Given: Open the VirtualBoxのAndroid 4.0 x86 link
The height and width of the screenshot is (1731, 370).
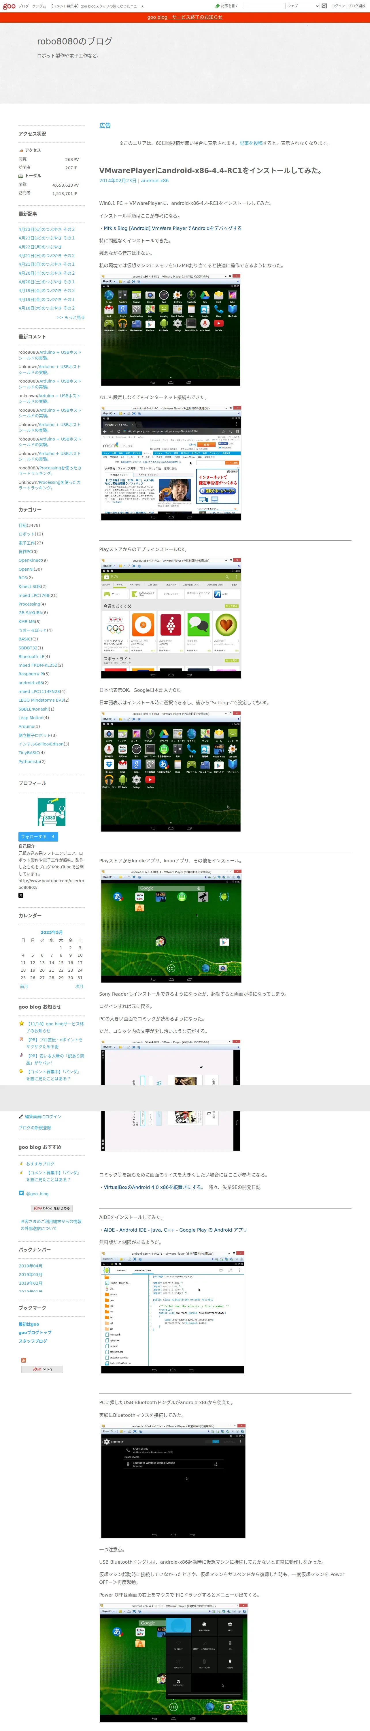Looking at the screenshot, I should pyautogui.click(x=152, y=1187).
